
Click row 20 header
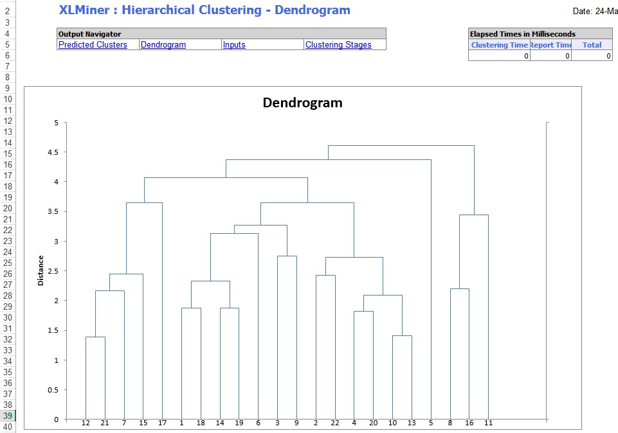pos(7,208)
